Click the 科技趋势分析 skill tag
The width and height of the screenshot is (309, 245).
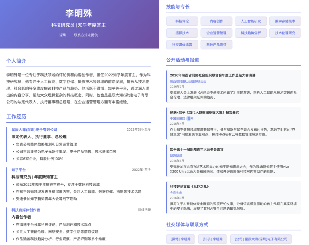251,33
